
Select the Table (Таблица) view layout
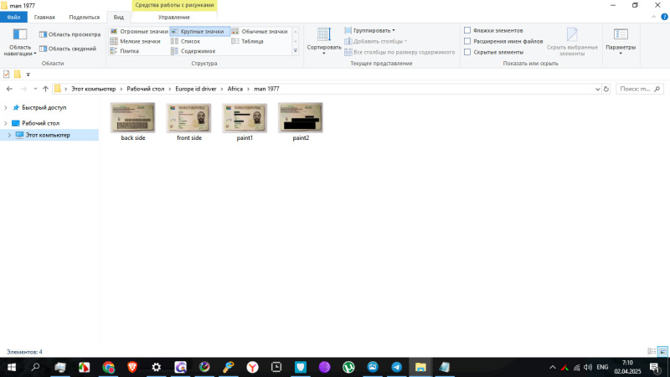pyautogui.click(x=251, y=41)
